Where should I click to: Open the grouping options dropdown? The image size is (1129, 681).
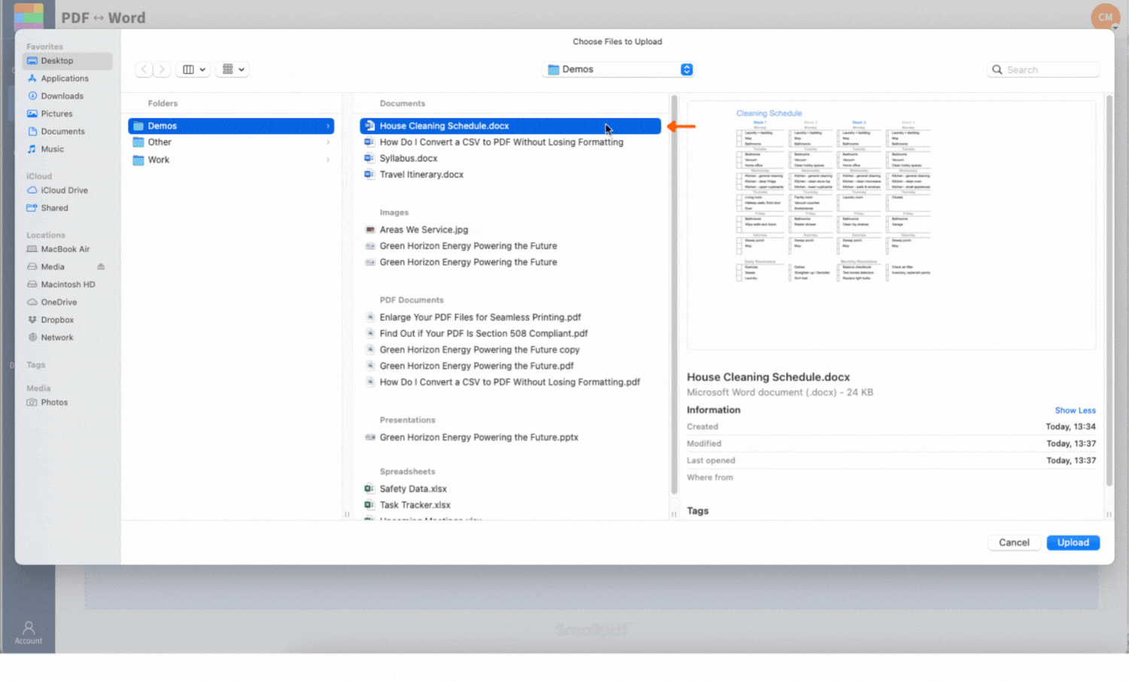pyautogui.click(x=233, y=69)
